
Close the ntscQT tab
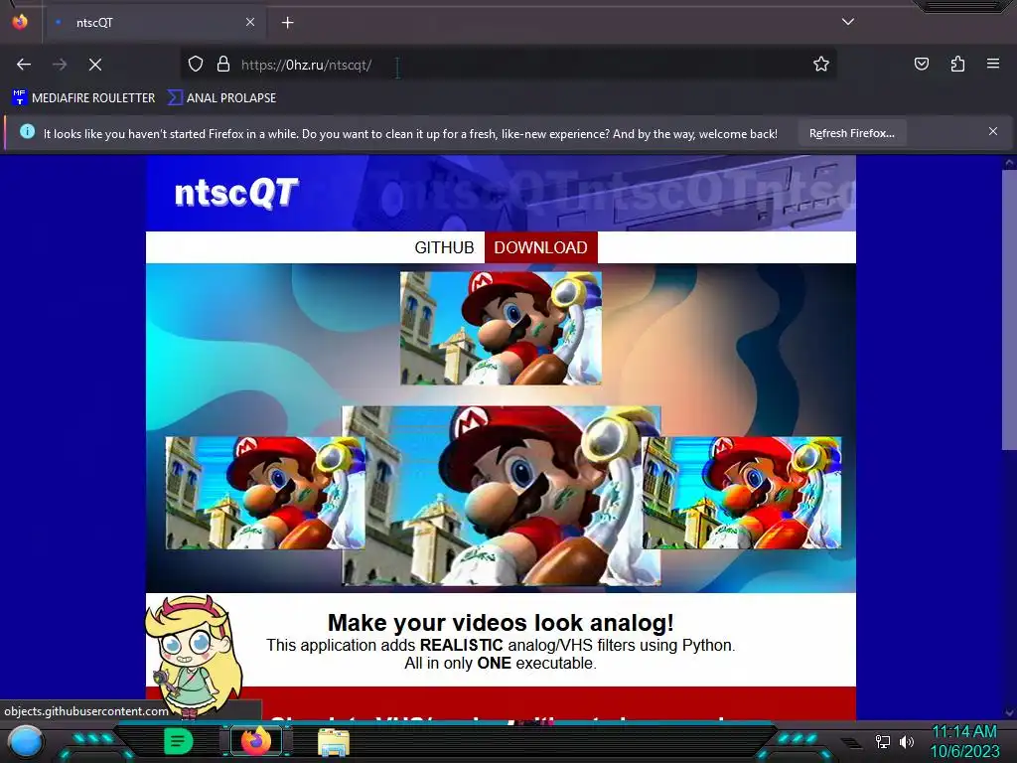[250, 22]
